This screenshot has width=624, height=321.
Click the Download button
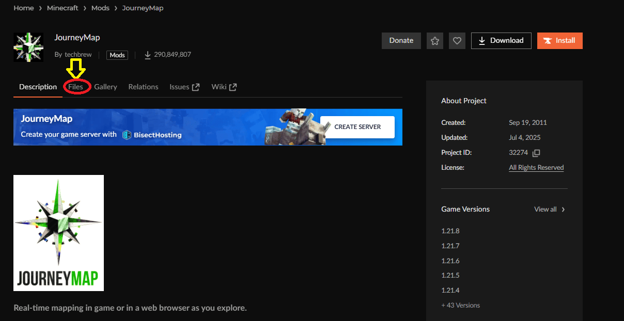pyautogui.click(x=501, y=41)
